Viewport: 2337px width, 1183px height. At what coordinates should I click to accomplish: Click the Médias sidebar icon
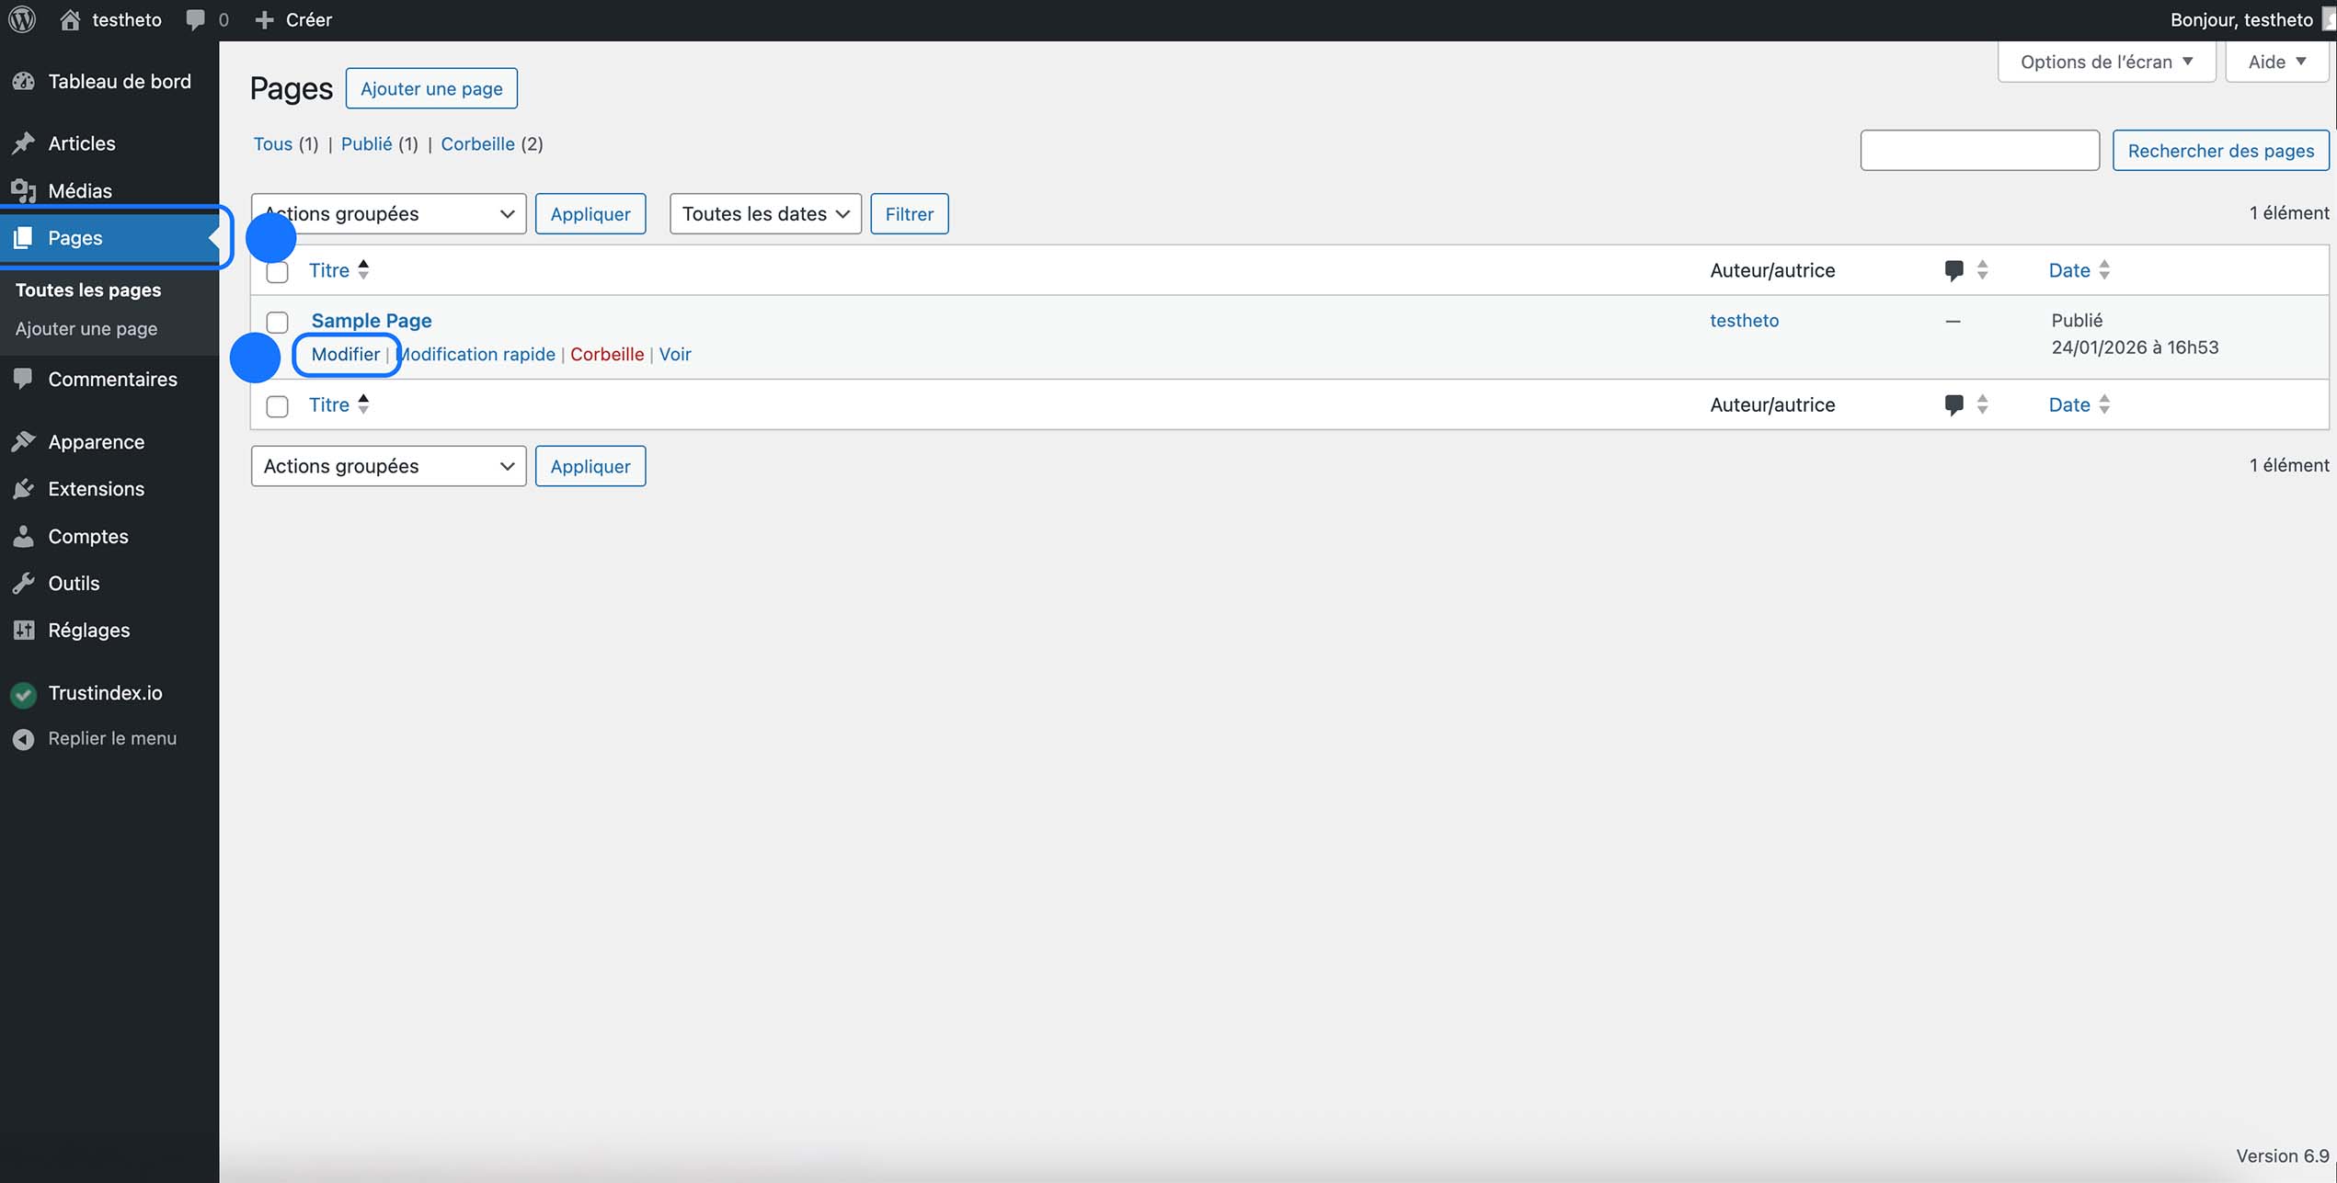24,190
